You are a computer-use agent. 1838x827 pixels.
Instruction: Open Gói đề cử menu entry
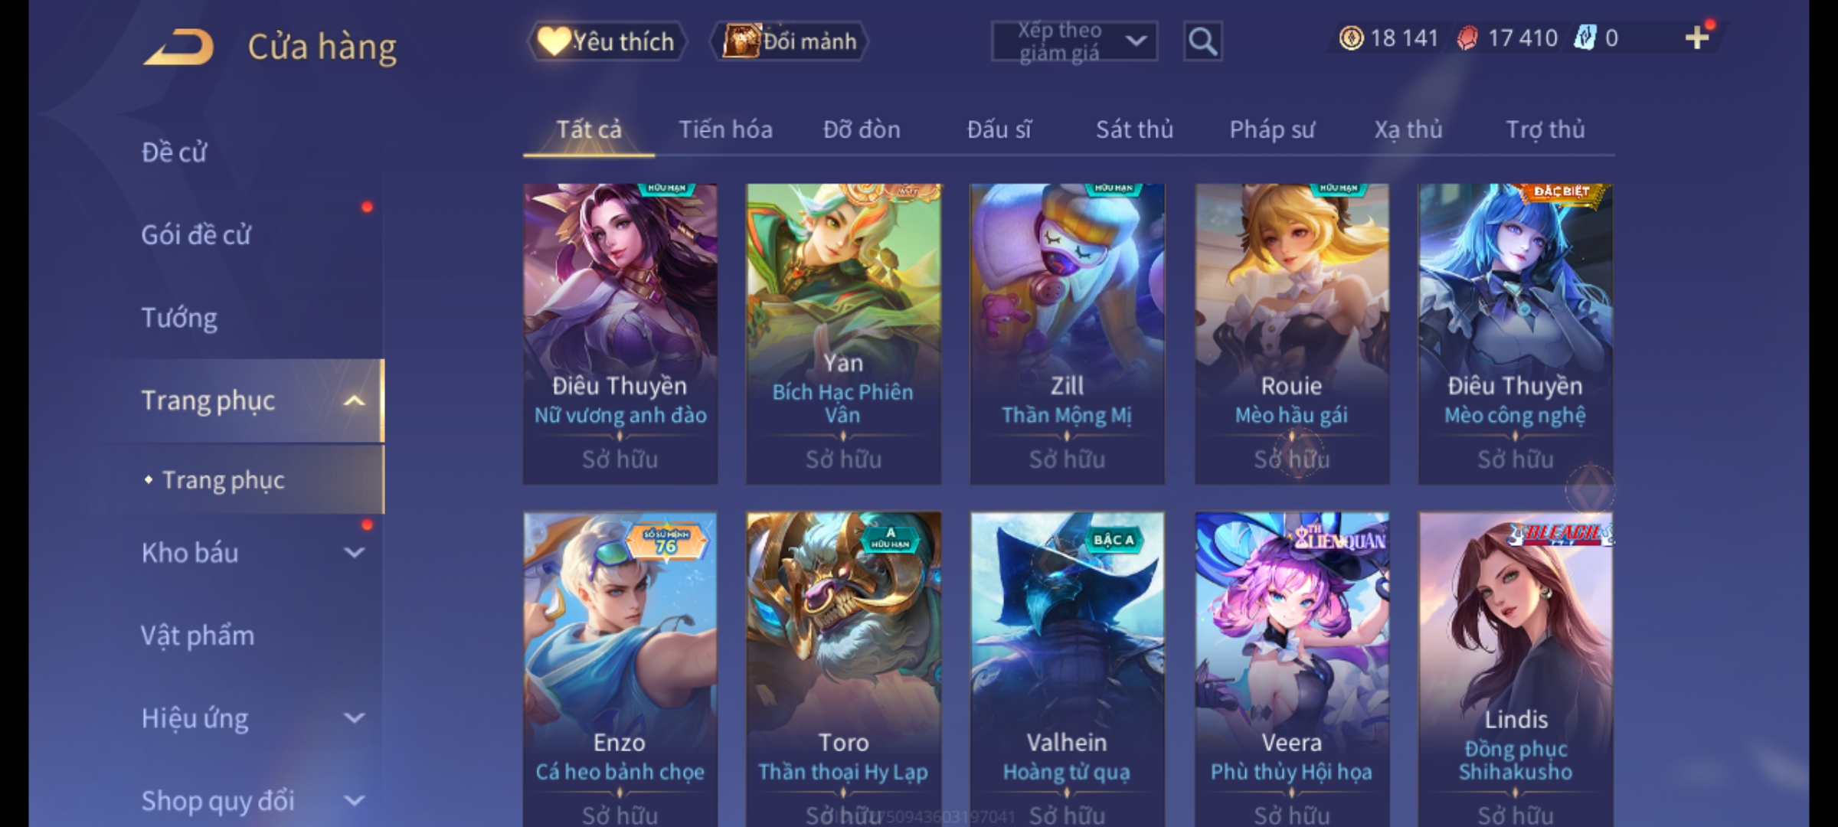(196, 234)
